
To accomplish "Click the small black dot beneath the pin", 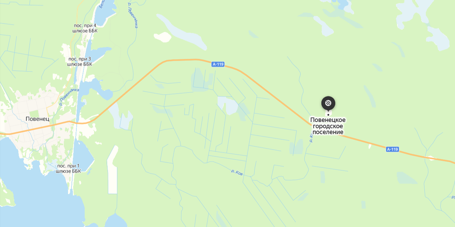I will pyautogui.click(x=328, y=114).
